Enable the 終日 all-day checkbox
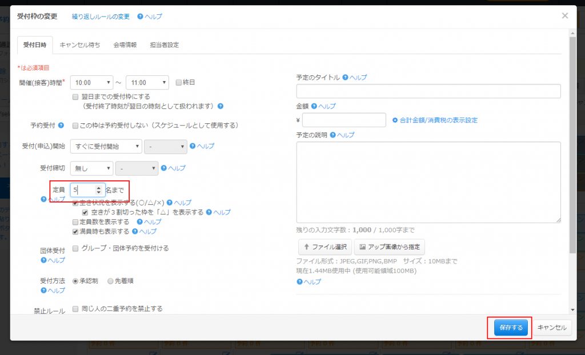The width and height of the screenshot is (585, 355). [179, 82]
